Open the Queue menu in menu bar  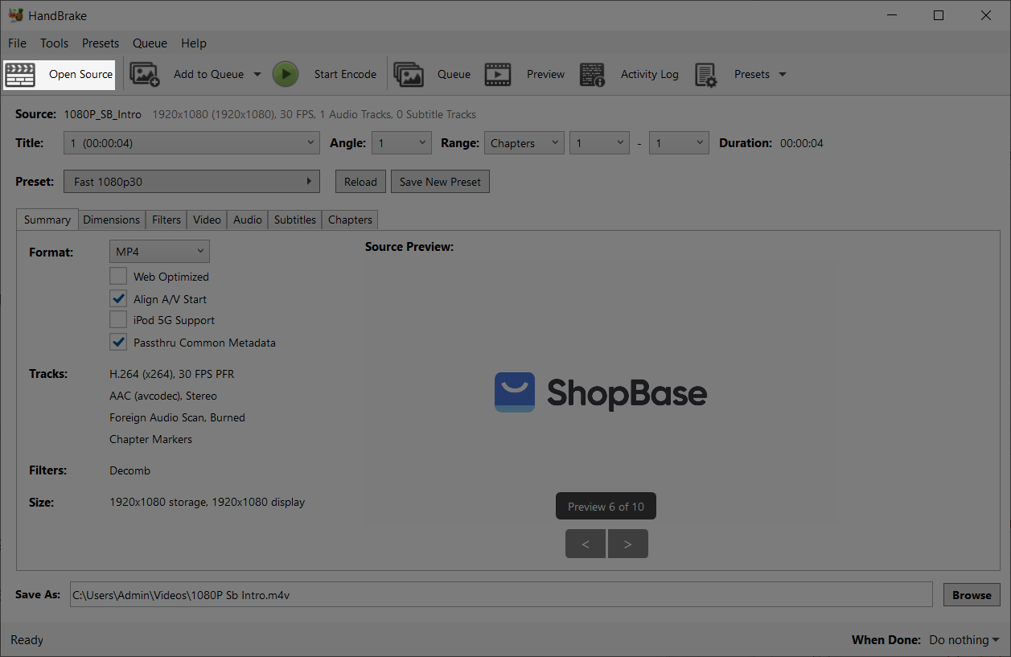(150, 43)
